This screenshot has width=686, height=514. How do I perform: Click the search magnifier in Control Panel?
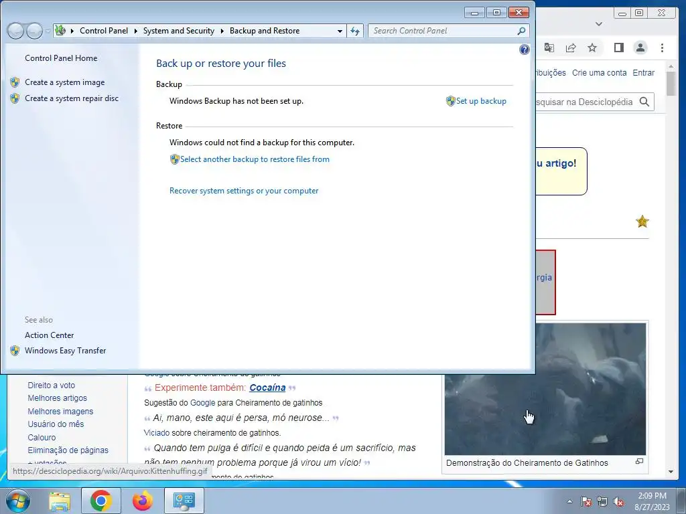(521, 31)
